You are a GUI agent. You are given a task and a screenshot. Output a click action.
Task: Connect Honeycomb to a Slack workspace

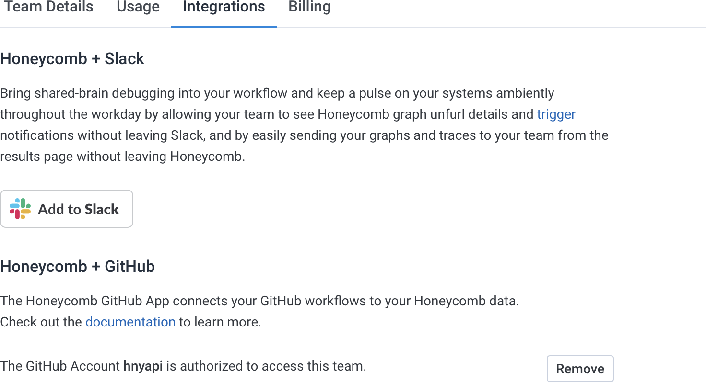[x=67, y=208]
